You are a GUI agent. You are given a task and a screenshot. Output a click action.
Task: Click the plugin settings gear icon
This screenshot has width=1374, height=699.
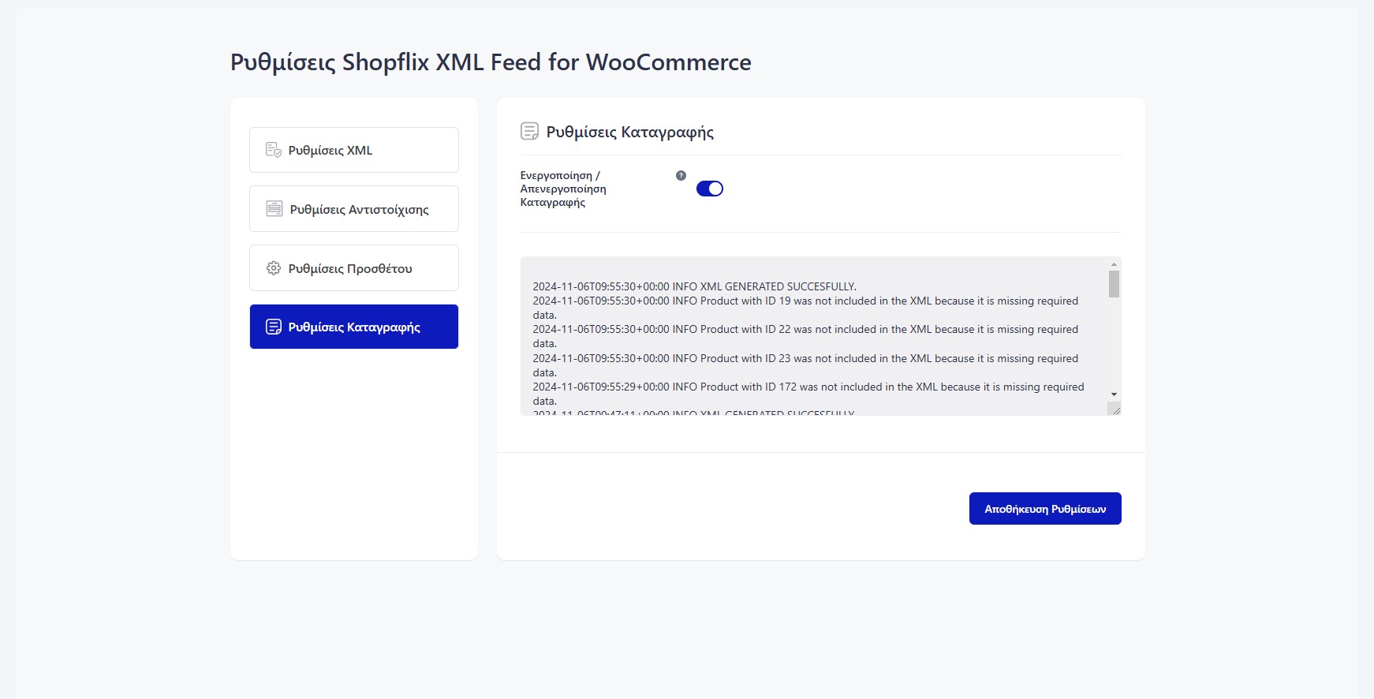coord(274,268)
